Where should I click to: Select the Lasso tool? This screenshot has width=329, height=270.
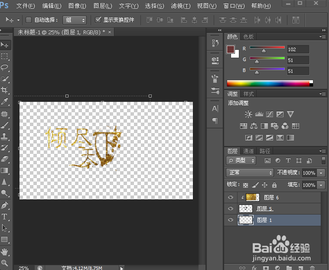pos(4,68)
